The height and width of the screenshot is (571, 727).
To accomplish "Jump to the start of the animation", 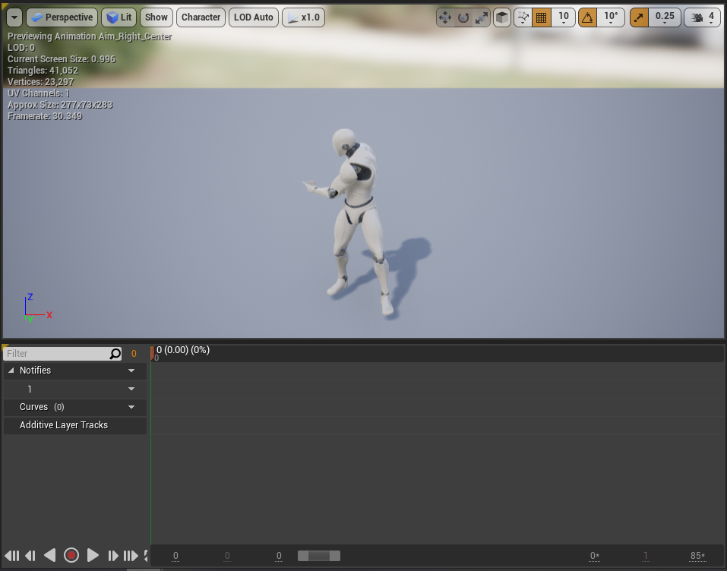I will click(x=12, y=555).
